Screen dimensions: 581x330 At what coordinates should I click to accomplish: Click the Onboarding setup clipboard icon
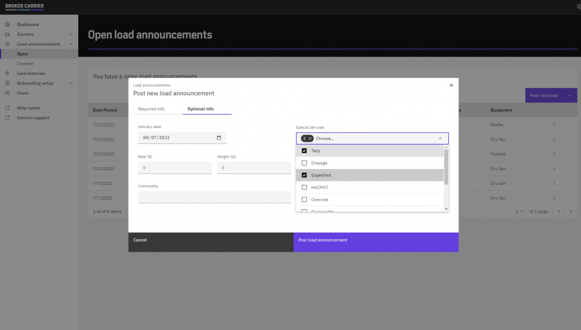7,83
